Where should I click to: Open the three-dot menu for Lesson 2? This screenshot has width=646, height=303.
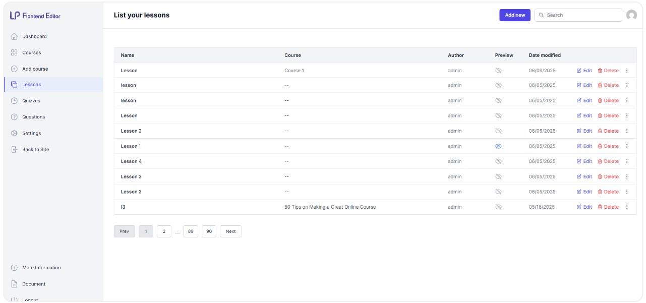[626, 131]
